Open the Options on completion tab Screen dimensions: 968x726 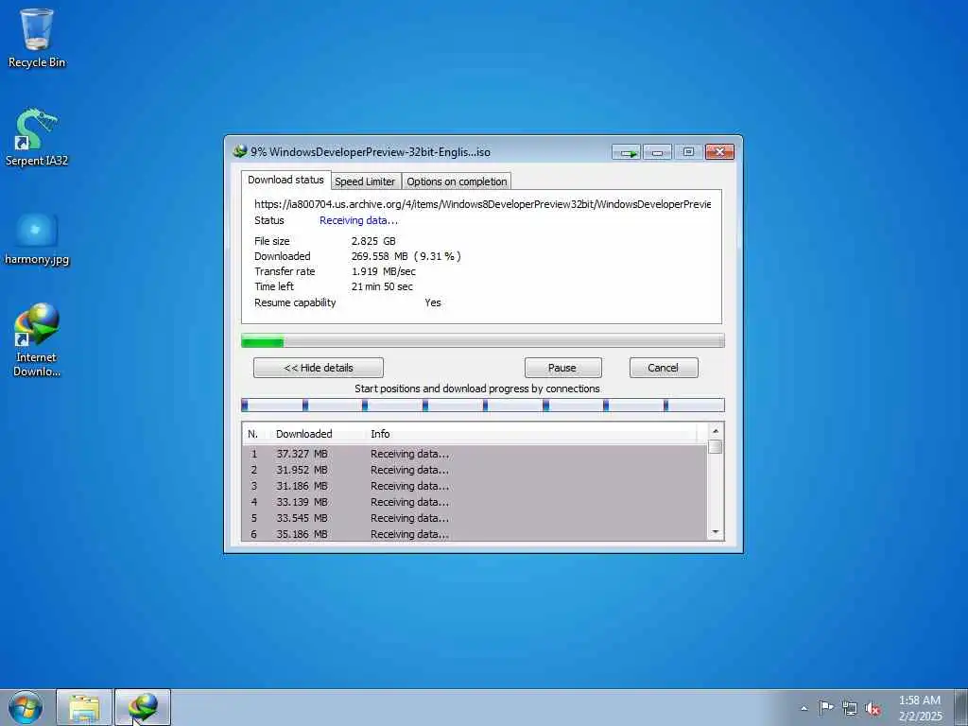[x=457, y=181]
